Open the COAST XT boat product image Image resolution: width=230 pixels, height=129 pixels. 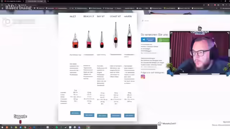116,35
